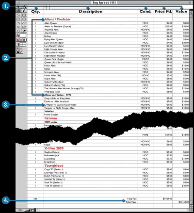Click the Qty. column header cell

pyautogui.click(x=35, y=12)
